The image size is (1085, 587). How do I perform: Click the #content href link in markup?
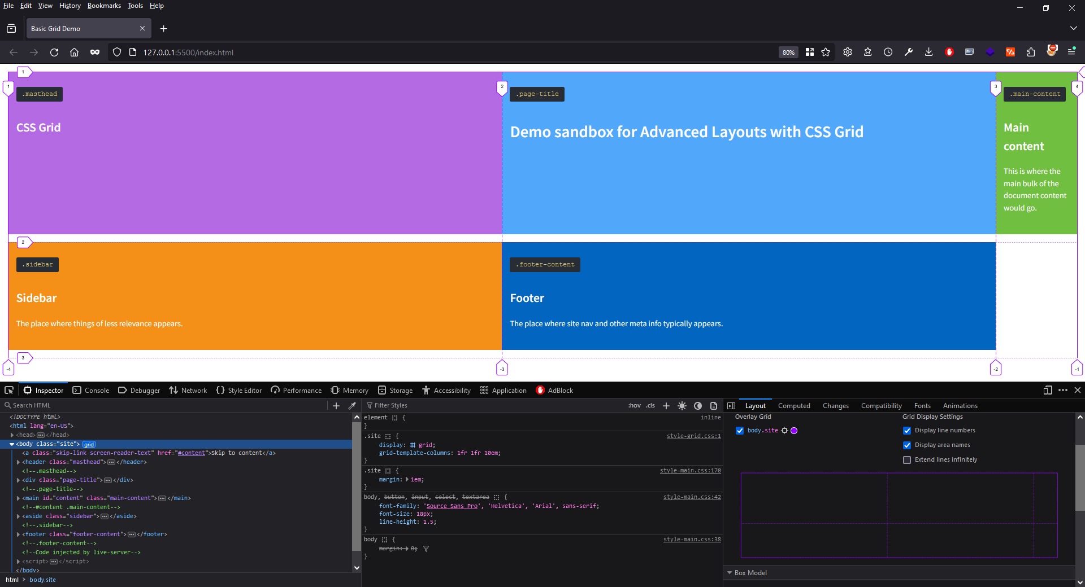pyautogui.click(x=191, y=453)
